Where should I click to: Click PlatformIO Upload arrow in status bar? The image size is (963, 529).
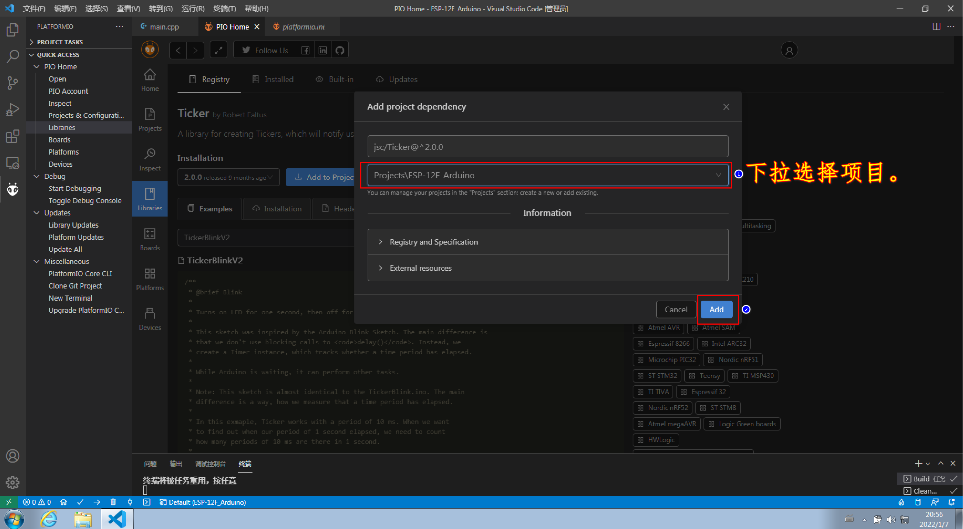(x=97, y=502)
